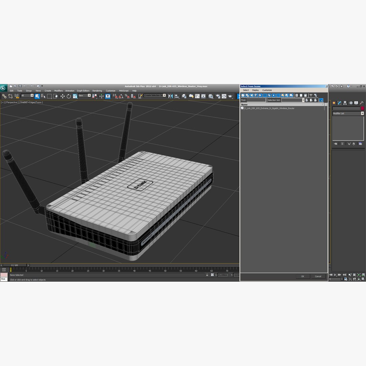
Task: Open the reference coordinate 'View' dropdown
Action: [84, 96]
